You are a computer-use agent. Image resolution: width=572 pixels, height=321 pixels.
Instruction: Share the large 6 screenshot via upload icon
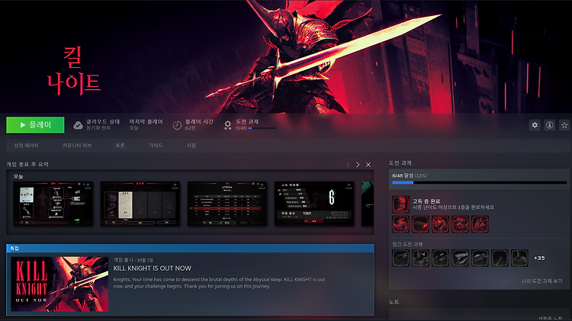349,186
